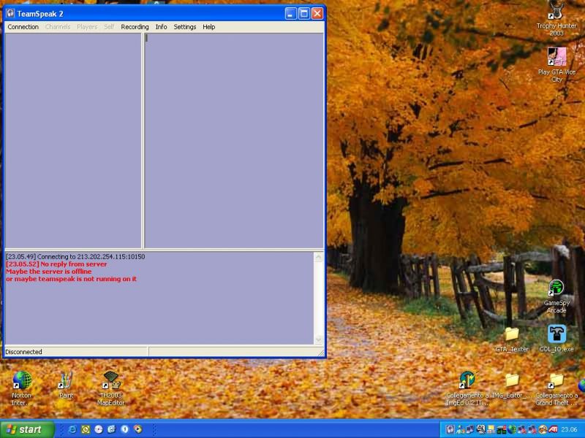Click the Disconnected status bar text
Screen dimensions: 585x438
point(23,352)
